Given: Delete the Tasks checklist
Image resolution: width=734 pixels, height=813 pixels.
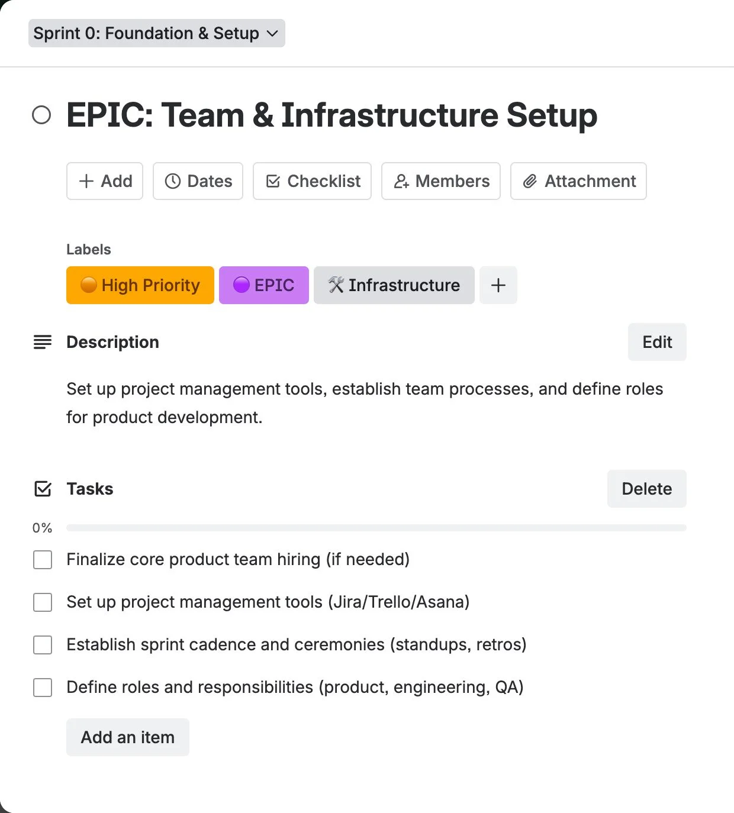Looking at the screenshot, I should coord(646,489).
